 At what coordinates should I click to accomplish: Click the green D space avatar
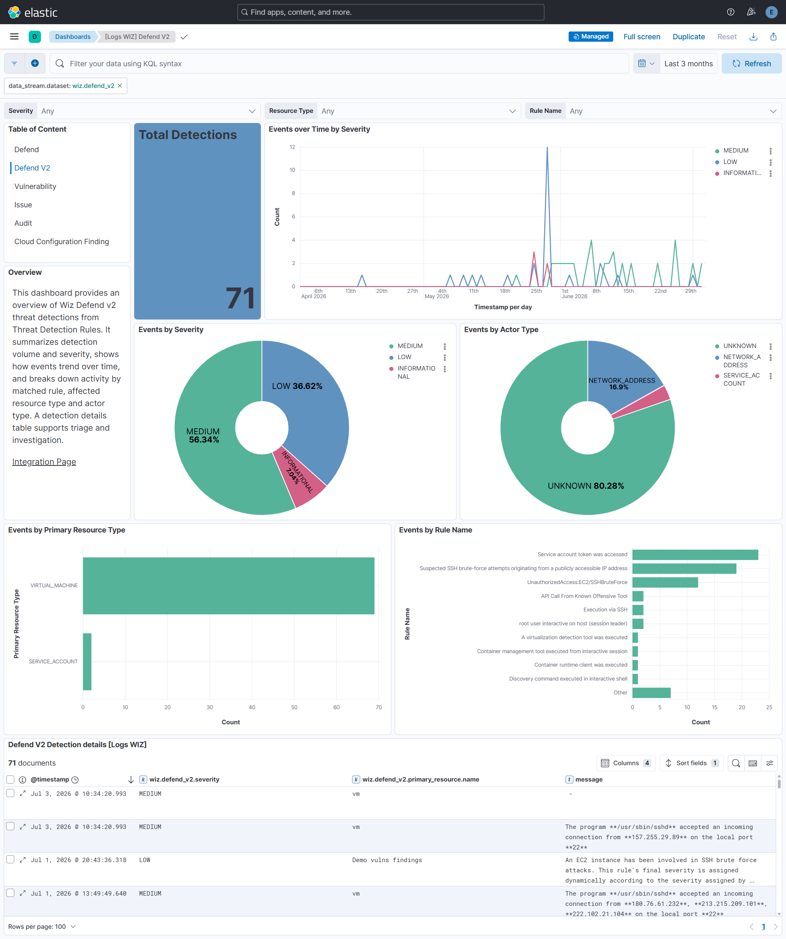[34, 37]
